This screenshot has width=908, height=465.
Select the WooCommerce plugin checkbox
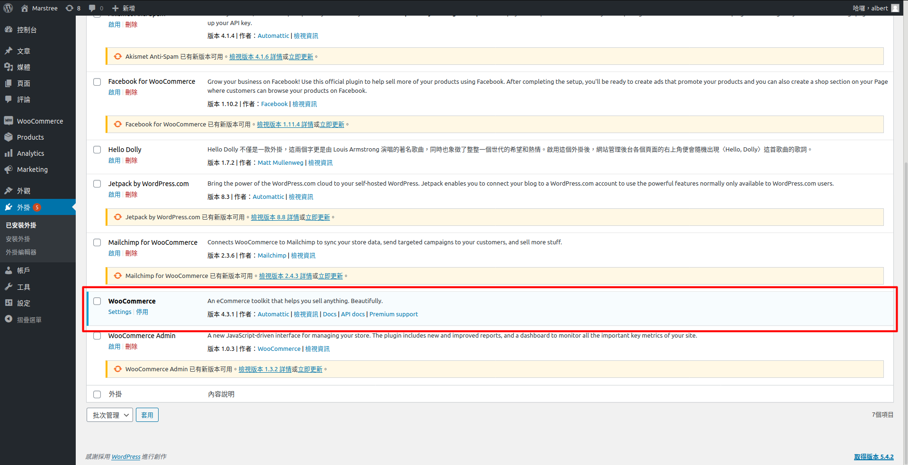tap(97, 301)
